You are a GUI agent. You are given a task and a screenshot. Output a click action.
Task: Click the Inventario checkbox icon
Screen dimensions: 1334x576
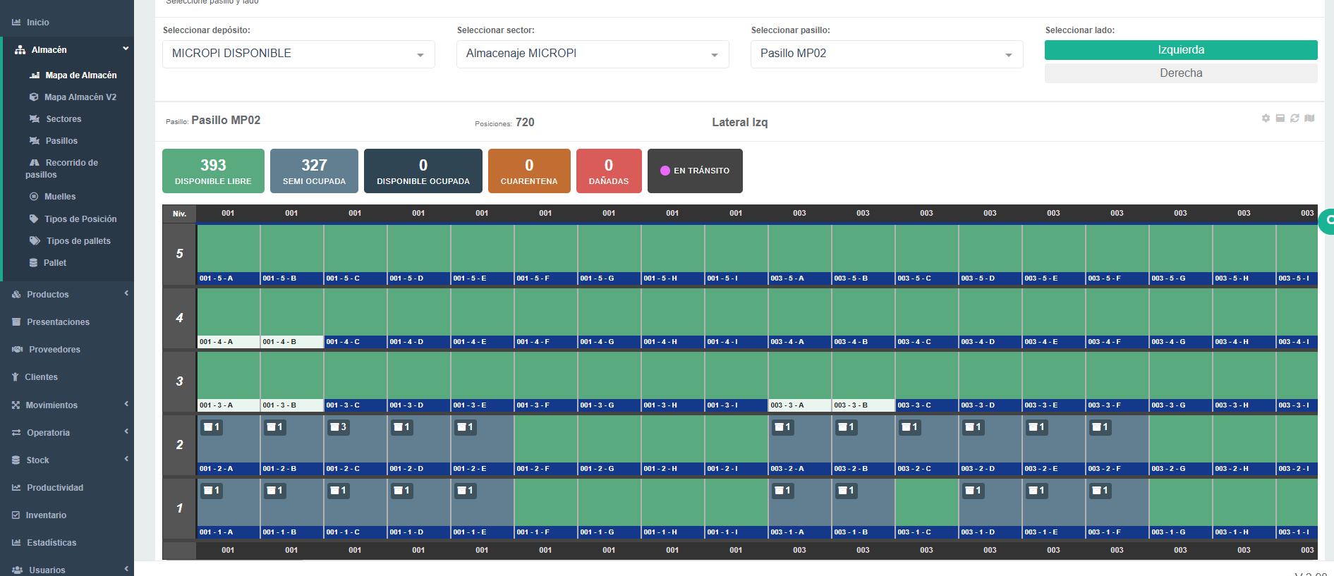pyautogui.click(x=16, y=515)
